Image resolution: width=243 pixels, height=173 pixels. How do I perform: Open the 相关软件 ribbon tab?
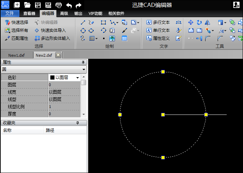click(116, 13)
